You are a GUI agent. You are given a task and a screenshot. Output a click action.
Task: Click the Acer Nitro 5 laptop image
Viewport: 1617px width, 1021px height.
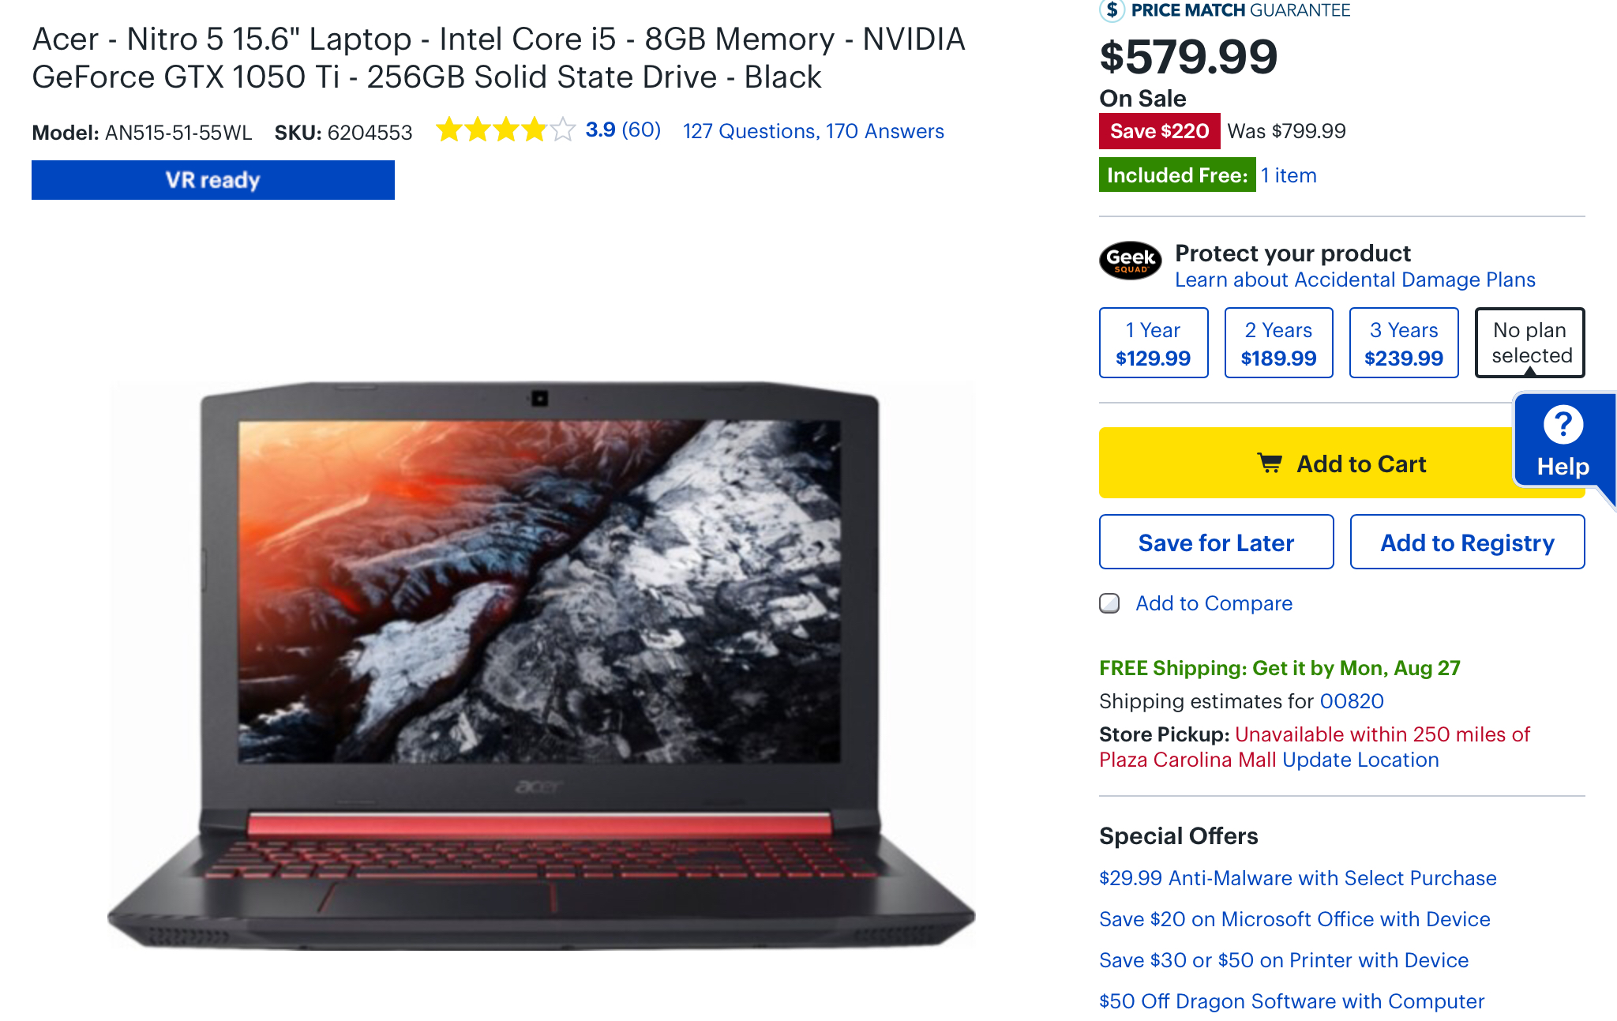(542, 665)
